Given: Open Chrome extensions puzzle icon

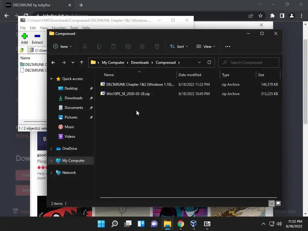Looking at the screenshot, I should click(273, 16).
